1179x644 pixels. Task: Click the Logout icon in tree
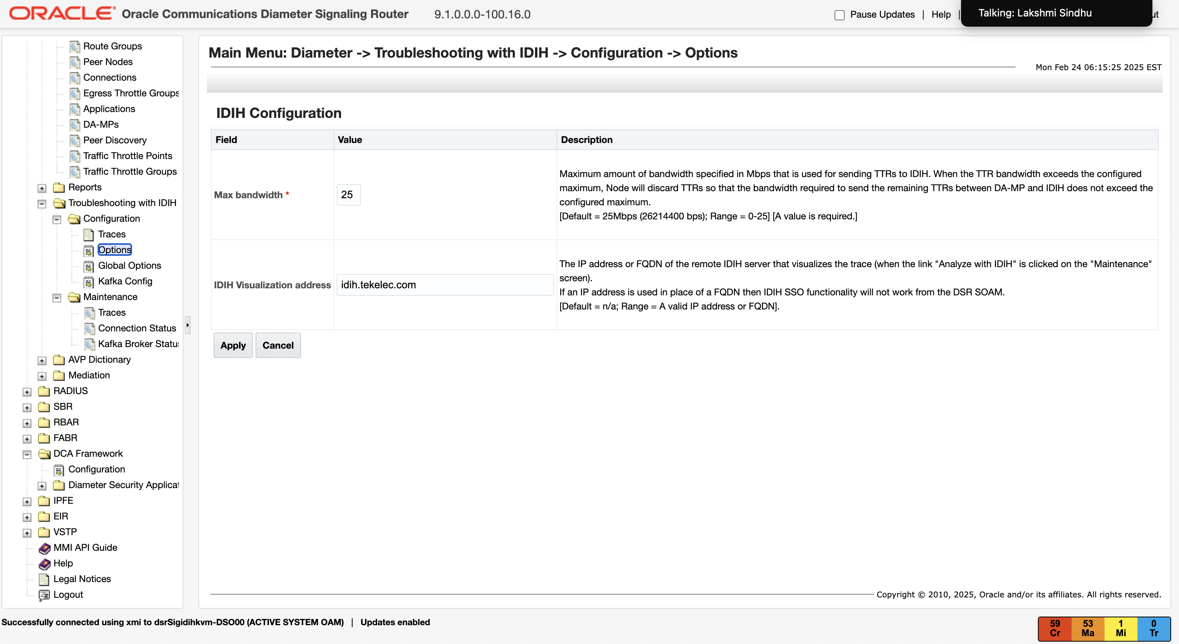point(44,595)
